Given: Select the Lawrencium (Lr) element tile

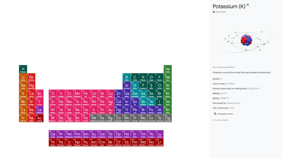Looking at the screenshot, I should [159, 142].
